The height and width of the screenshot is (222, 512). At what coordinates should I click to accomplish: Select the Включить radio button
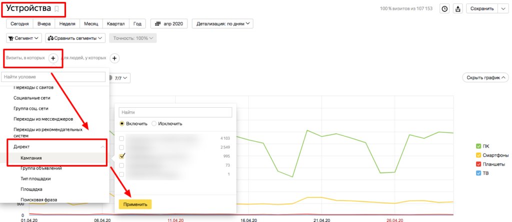click(x=122, y=124)
